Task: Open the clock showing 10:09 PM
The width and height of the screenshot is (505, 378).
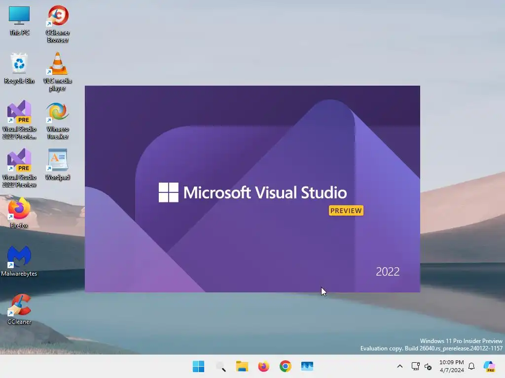Action: [x=452, y=366]
